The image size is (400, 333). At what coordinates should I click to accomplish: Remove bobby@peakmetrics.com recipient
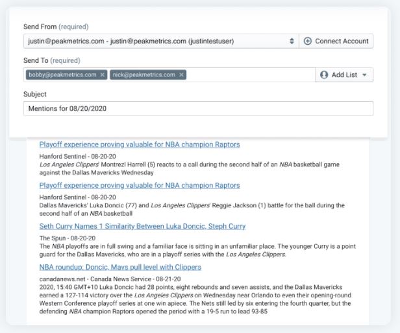[103, 75]
